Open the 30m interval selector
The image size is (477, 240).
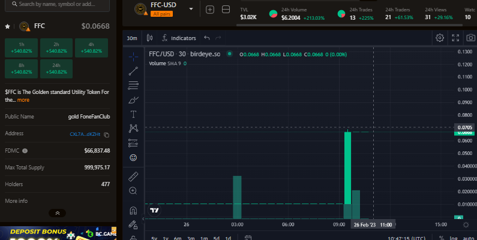132,38
